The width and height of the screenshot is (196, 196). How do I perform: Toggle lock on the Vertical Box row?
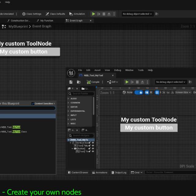pyautogui.click(x=89, y=143)
